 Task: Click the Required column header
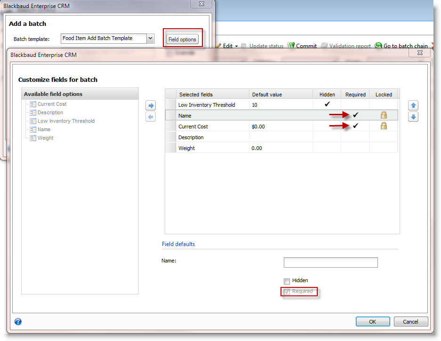pos(355,95)
